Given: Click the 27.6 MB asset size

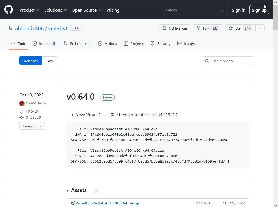Looking at the screenshot, I should point(203,203).
